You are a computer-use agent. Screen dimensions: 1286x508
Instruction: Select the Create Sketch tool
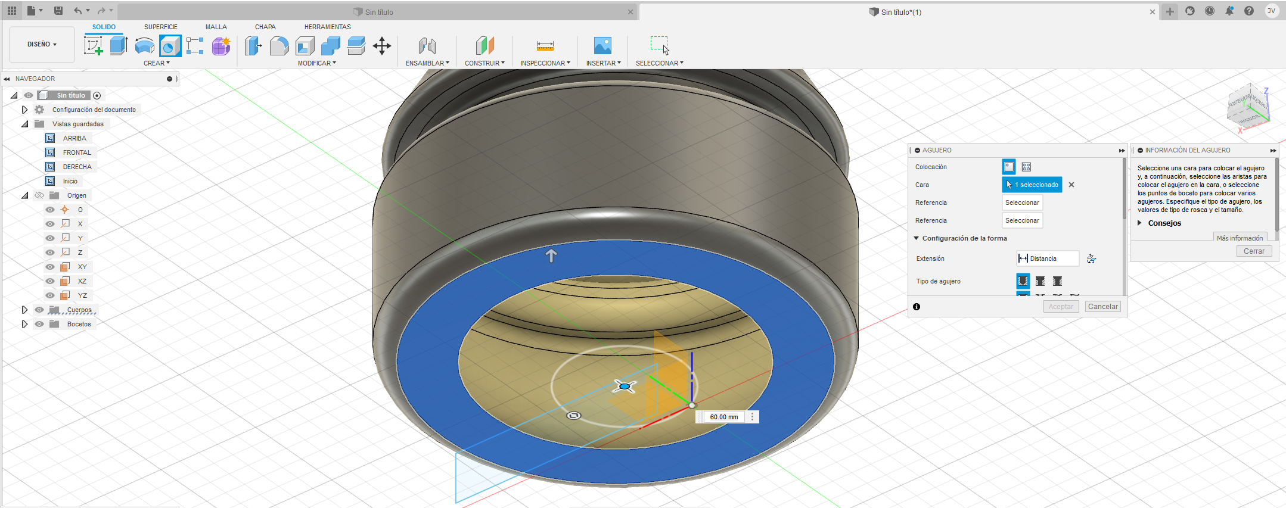pyautogui.click(x=94, y=46)
